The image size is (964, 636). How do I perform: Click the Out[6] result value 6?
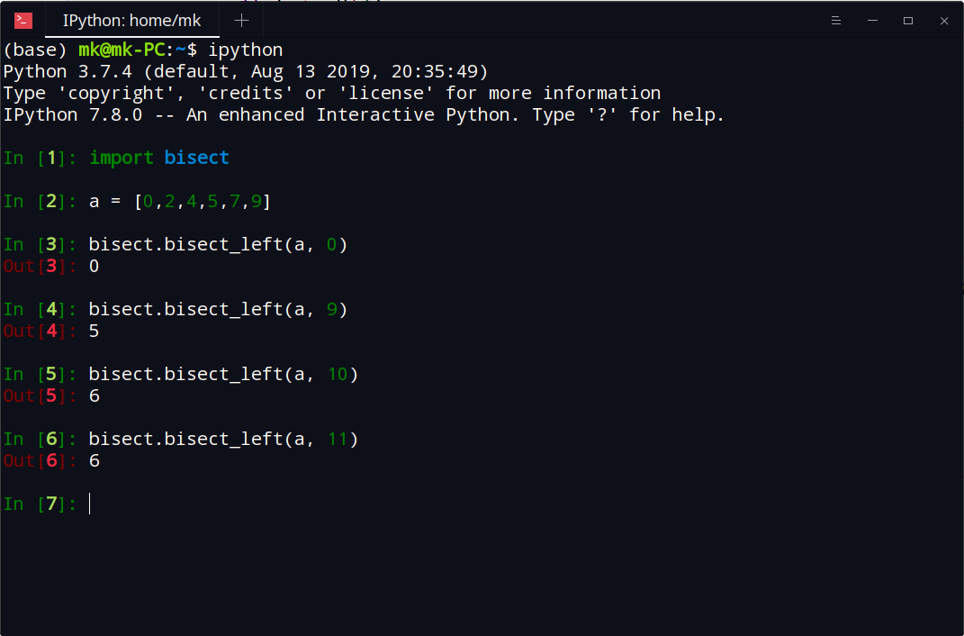(x=95, y=460)
